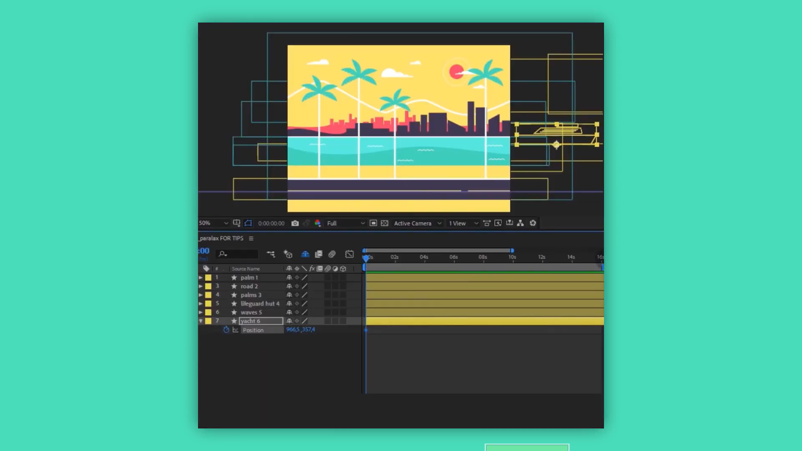802x451 pixels.
Task: Toggle the transparency grid button
Action: [x=384, y=223]
